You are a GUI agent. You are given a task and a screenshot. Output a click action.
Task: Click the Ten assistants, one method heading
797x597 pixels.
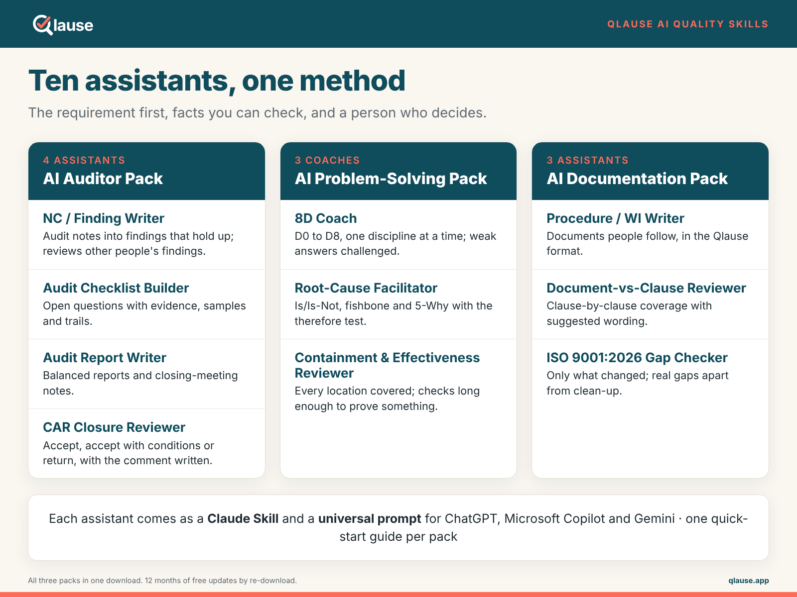point(217,81)
